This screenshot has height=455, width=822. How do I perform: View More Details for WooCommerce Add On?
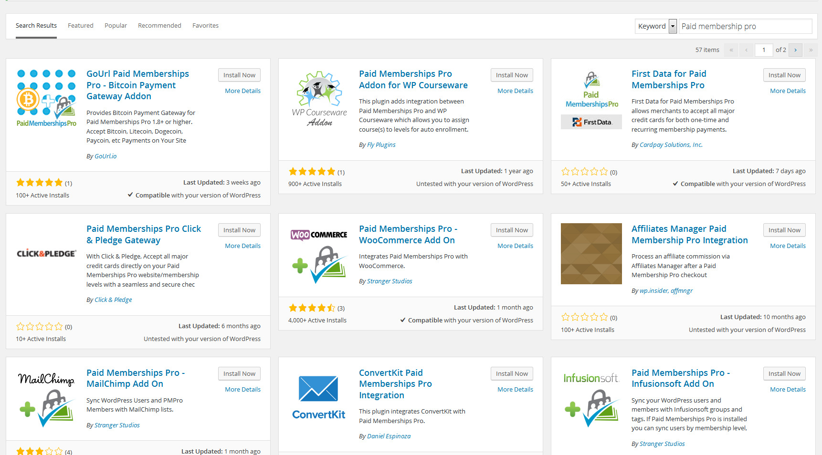(x=515, y=246)
